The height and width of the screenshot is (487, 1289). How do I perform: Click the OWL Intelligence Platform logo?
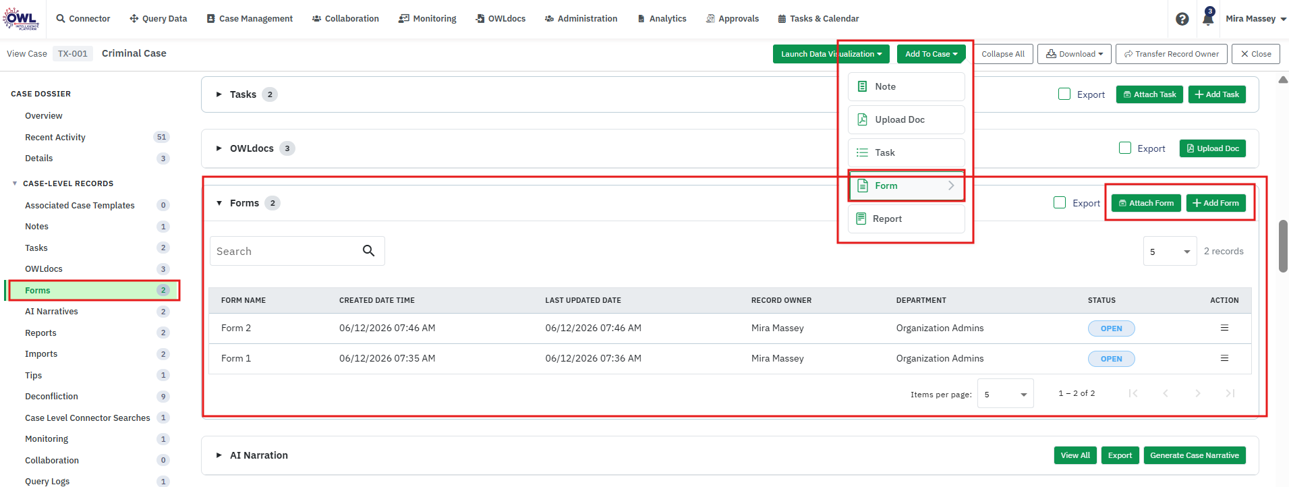pyautogui.click(x=21, y=18)
